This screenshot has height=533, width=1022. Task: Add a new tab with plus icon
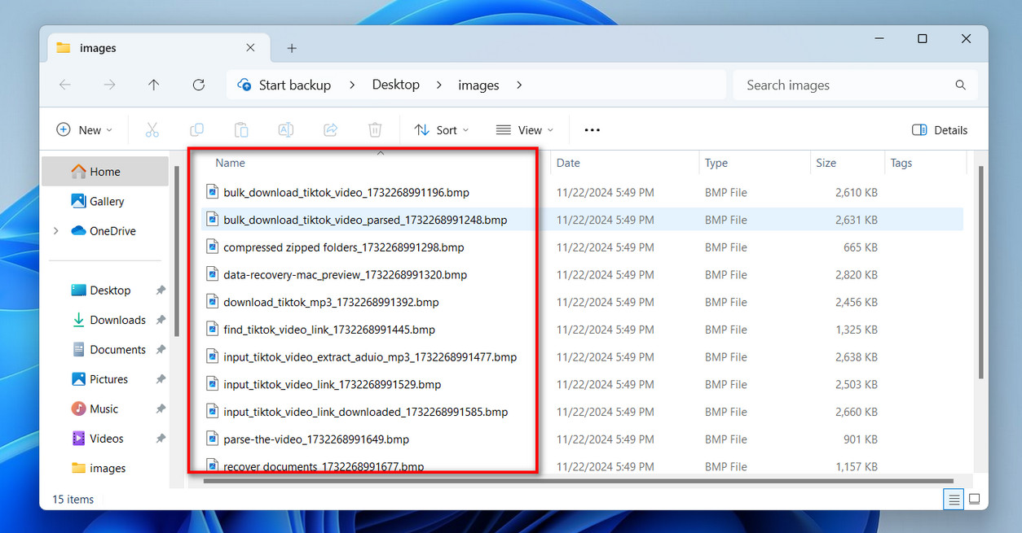[x=292, y=48]
